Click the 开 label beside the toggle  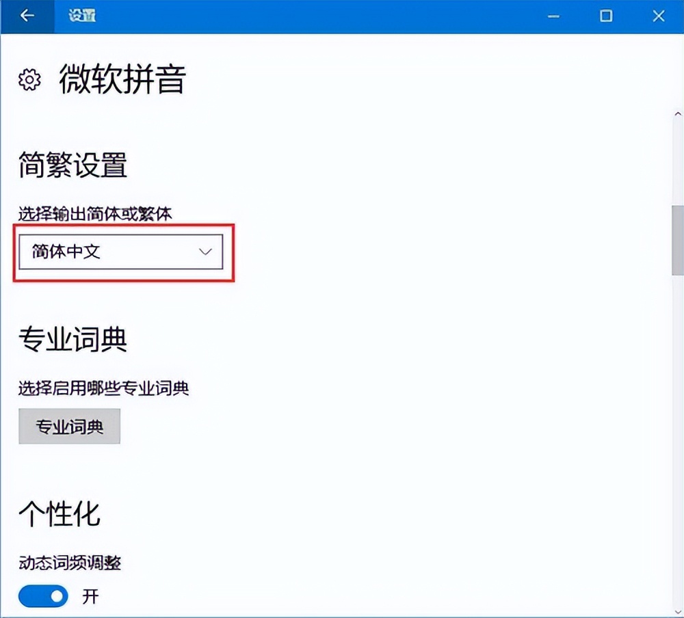(x=90, y=596)
